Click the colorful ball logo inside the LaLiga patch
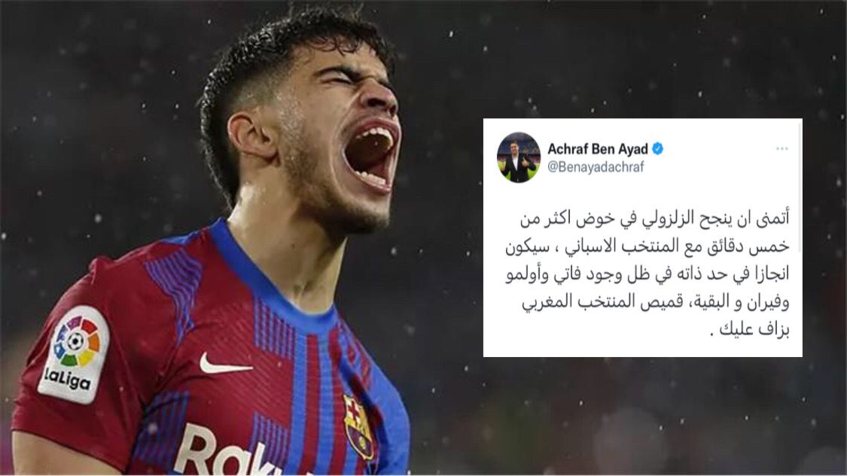847x476 pixels. [78, 341]
